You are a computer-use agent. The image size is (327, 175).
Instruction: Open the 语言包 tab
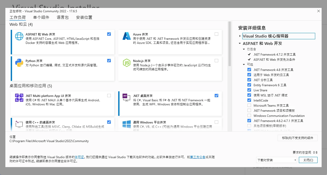tap(63, 18)
